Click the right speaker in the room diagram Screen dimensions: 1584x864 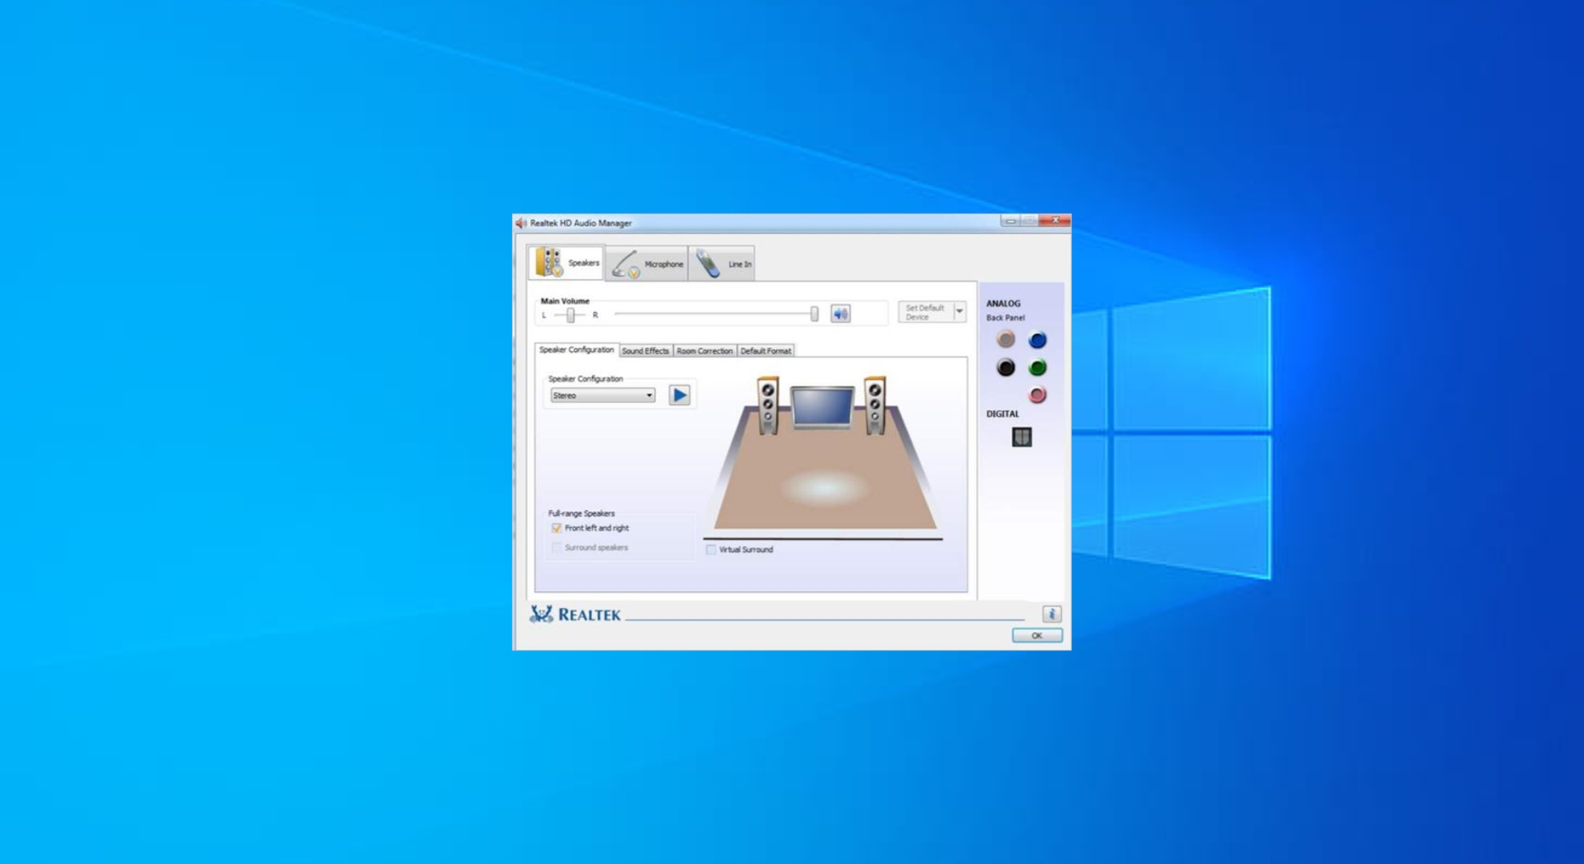[874, 406]
